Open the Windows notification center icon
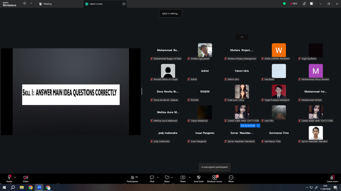This screenshot has width=341, height=191. 336,187
